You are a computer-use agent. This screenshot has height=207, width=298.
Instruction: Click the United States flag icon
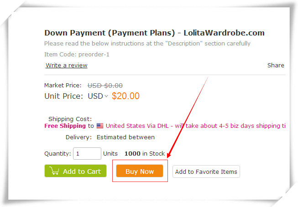click(x=100, y=126)
